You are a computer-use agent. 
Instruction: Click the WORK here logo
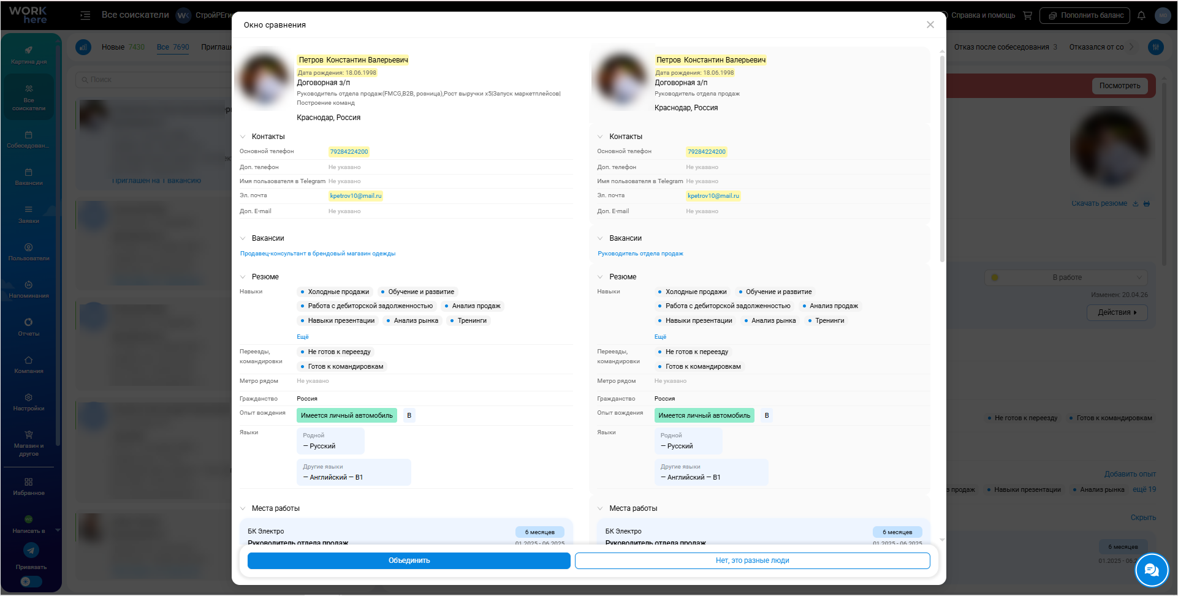(28, 15)
